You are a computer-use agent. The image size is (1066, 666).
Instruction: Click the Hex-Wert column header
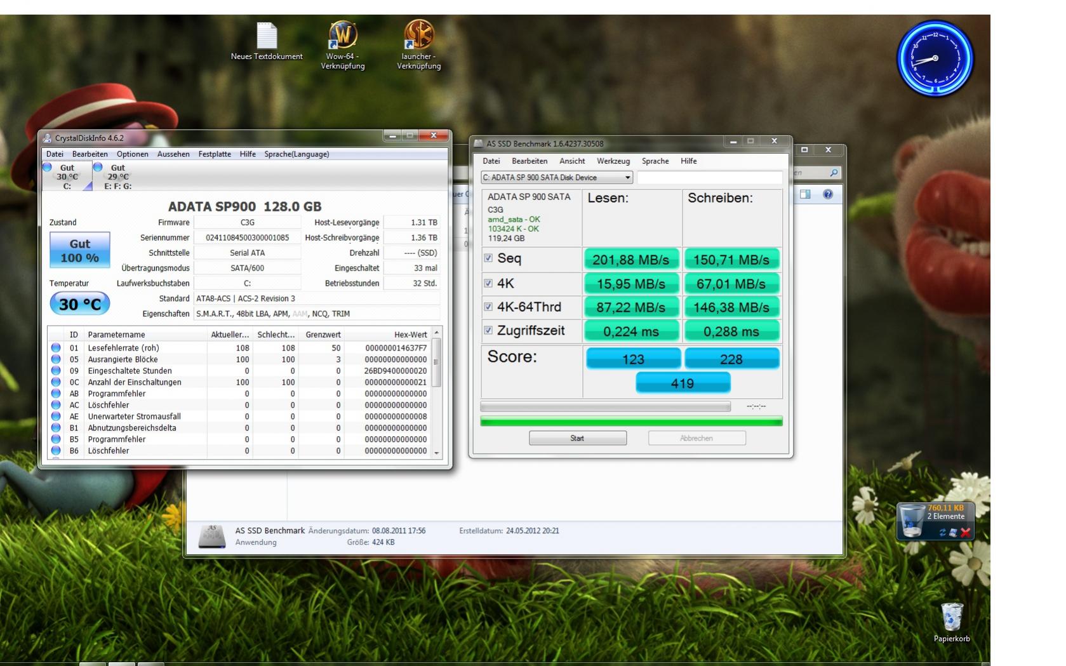tap(387, 335)
